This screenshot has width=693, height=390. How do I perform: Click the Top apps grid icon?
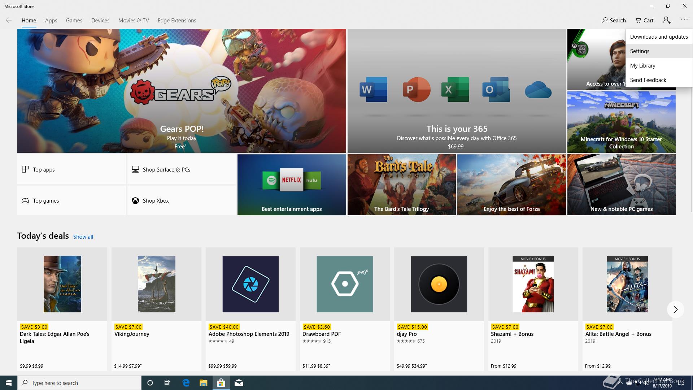click(x=25, y=169)
